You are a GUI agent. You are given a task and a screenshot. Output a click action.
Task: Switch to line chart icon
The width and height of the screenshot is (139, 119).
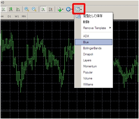[x=18, y=9]
